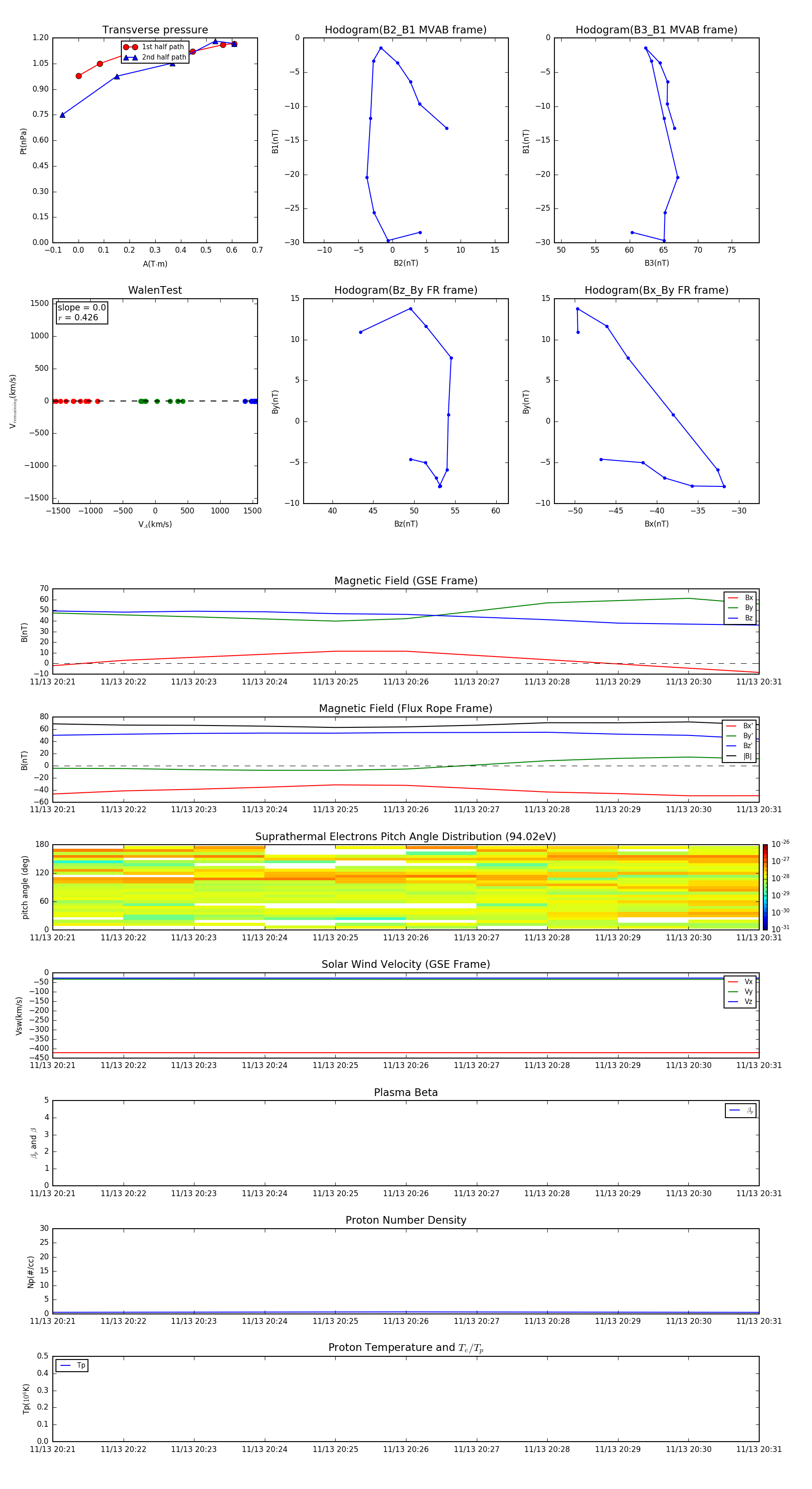Click the lowest blue triangle in Transverse pressure plot
Screen dimensions: 812x1489
click(62, 115)
